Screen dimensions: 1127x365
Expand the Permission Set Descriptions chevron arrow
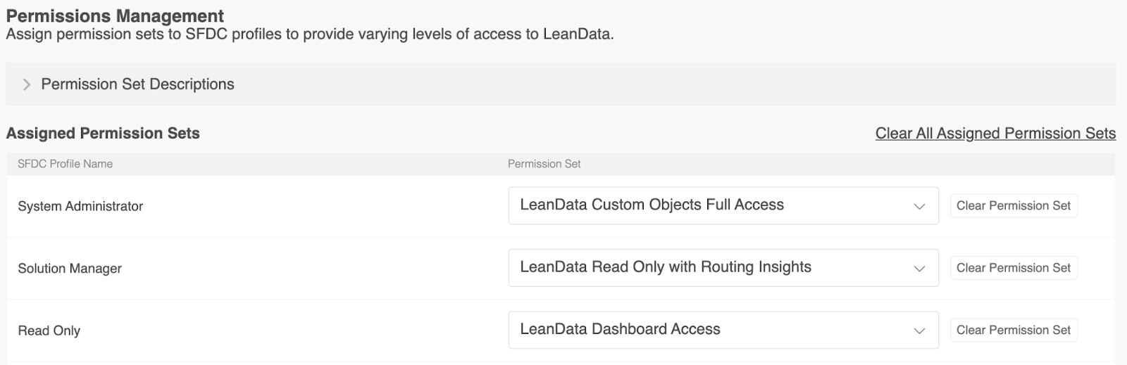coord(27,84)
